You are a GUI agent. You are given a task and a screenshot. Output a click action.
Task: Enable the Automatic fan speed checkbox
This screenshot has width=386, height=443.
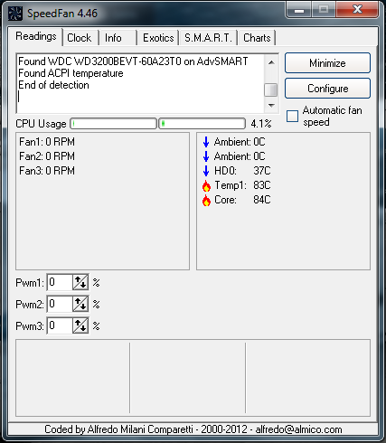(x=292, y=116)
